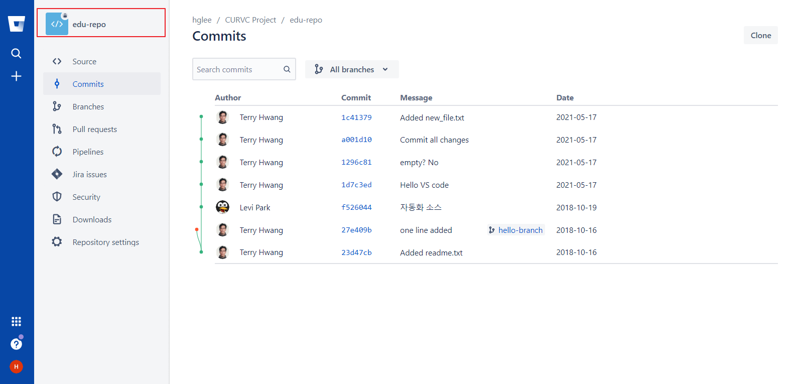Click the Levi Park author name
This screenshot has height=384, width=795.
pyautogui.click(x=255, y=207)
